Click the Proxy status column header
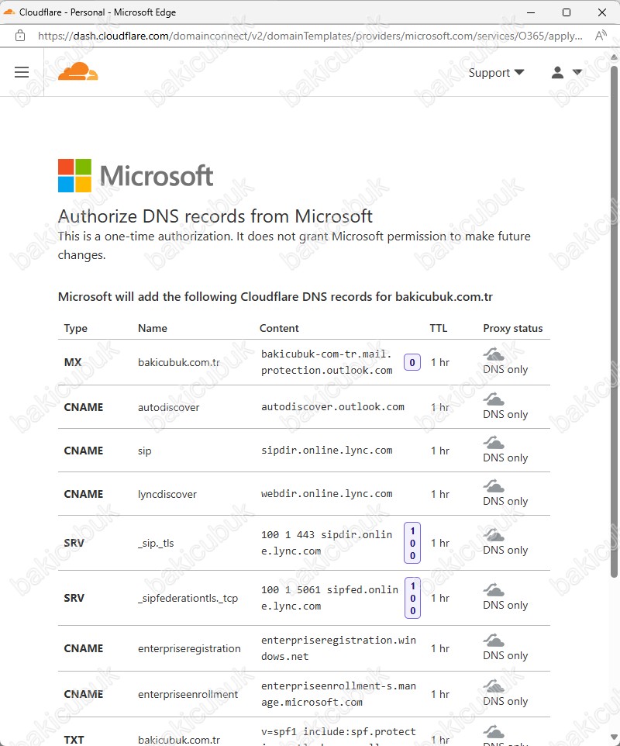The height and width of the screenshot is (746, 620). click(x=513, y=328)
